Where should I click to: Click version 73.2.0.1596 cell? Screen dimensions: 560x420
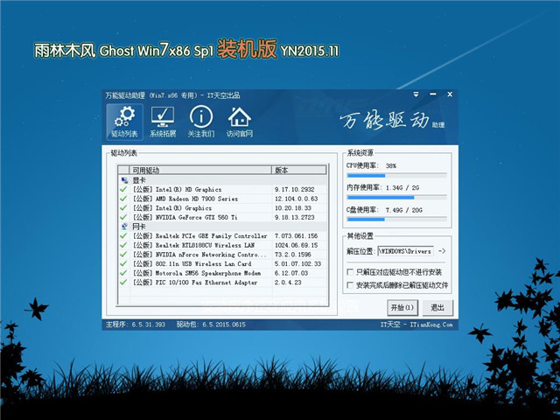pyautogui.click(x=293, y=255)
